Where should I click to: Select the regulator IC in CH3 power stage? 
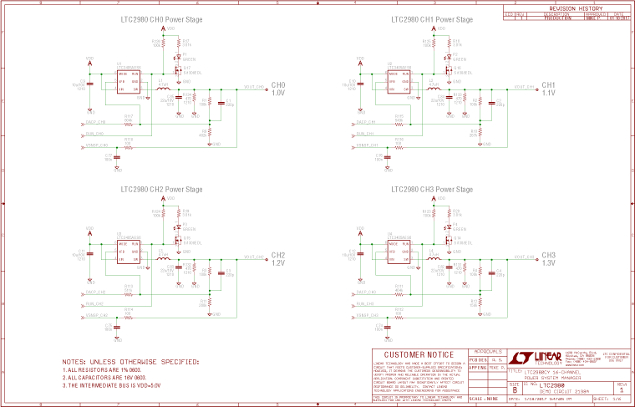399,252
